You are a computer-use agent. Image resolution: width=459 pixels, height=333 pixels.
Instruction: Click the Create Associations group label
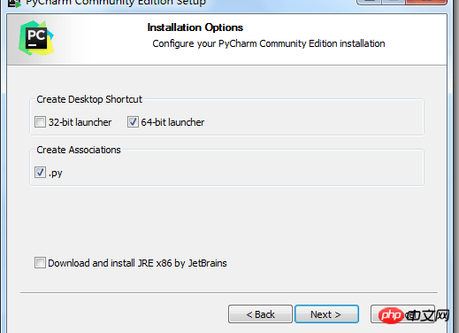79,150
